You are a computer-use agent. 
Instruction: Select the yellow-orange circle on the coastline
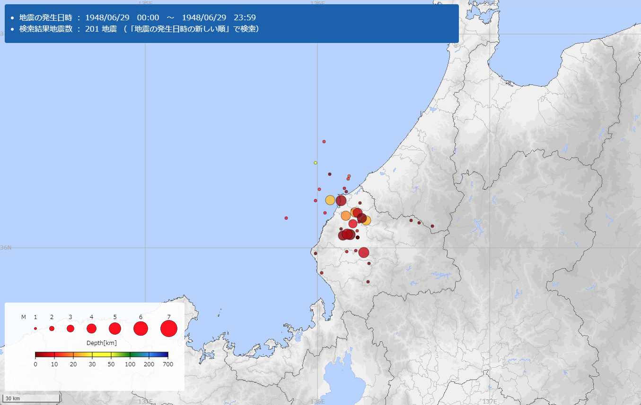tap(330, 200)
